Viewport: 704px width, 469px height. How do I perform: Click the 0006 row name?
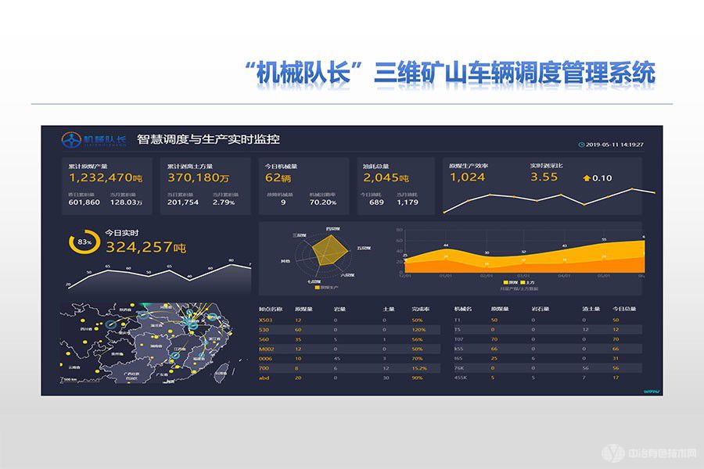pyautogui.click(x=265, y=359)
